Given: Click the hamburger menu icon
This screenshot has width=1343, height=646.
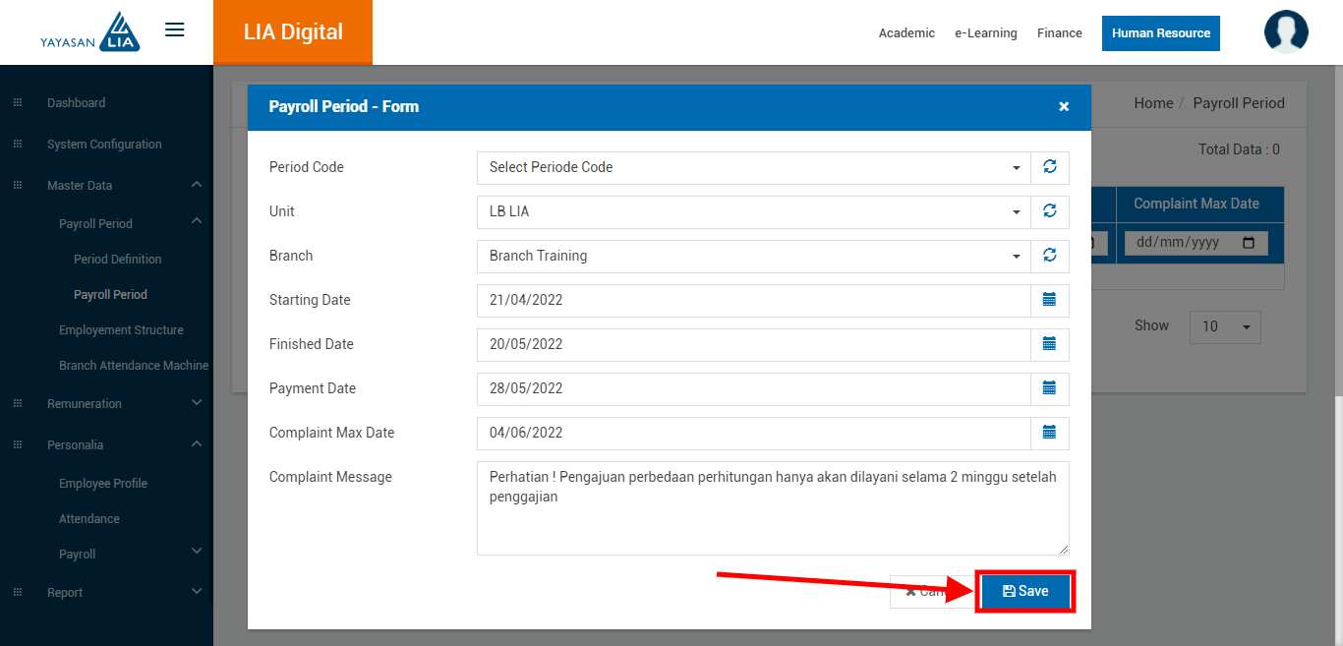Looking at the screenshot, I should (x=175, y=30).
